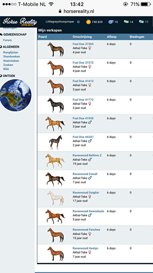Click the globe icon beside ALGEMEEN
Screen dimensions: 153x273
click(1, 47)
